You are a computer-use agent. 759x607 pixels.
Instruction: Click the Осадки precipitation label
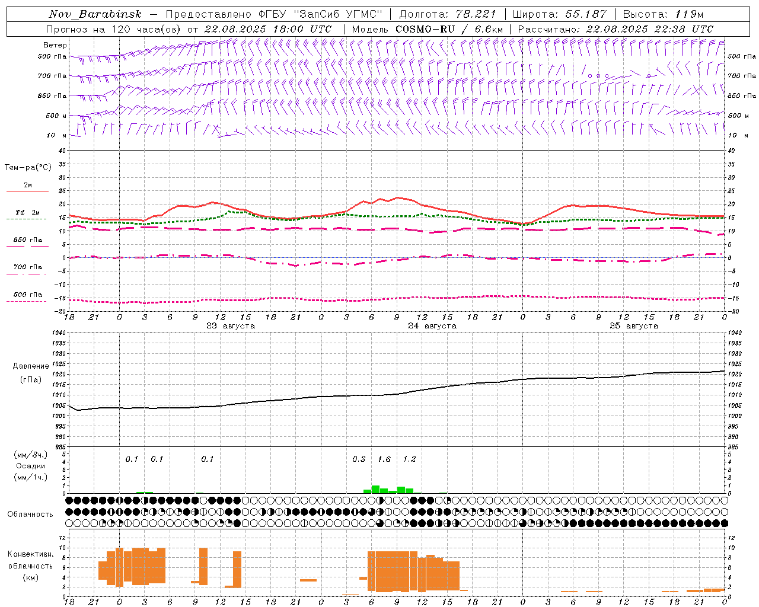click(x=31, y=466)
